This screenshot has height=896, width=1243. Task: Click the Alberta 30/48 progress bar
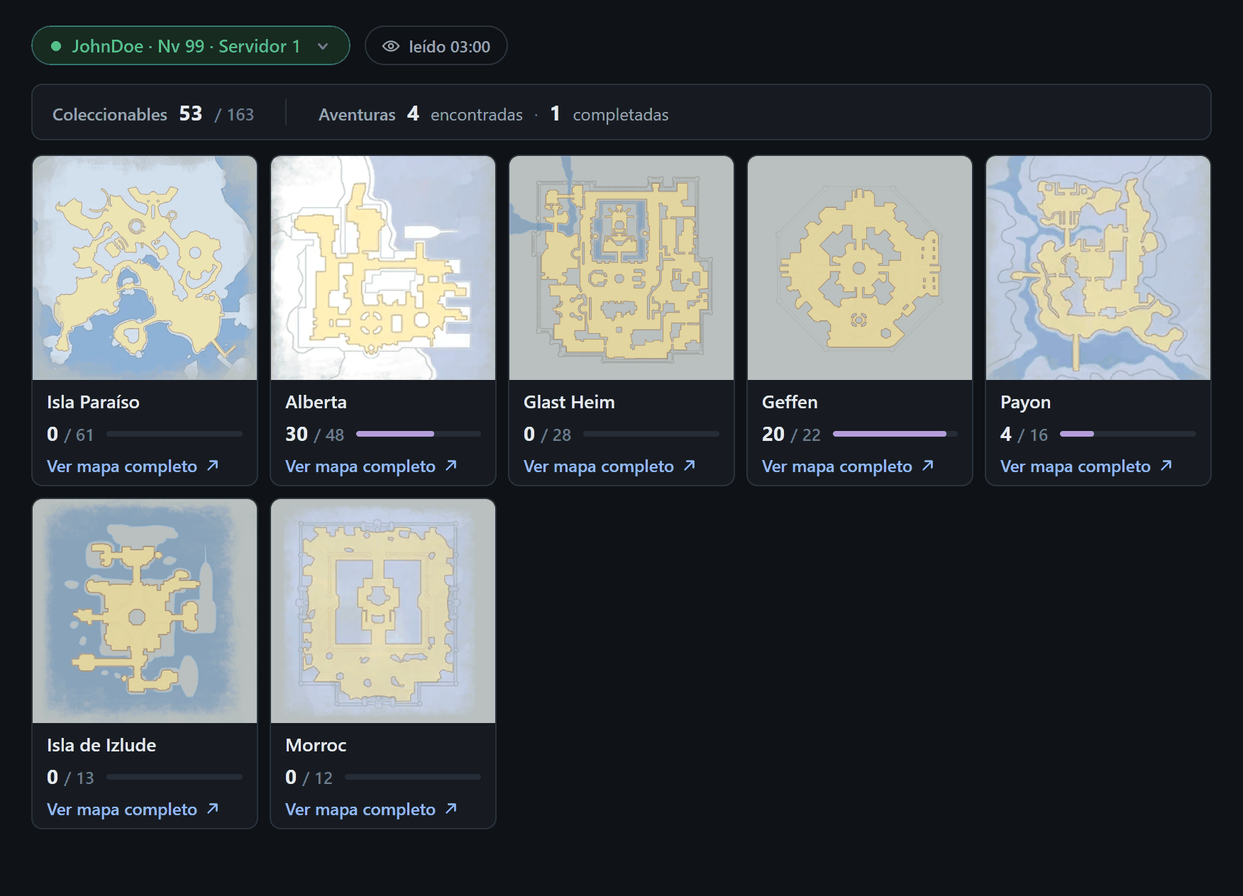click(419, 434)
